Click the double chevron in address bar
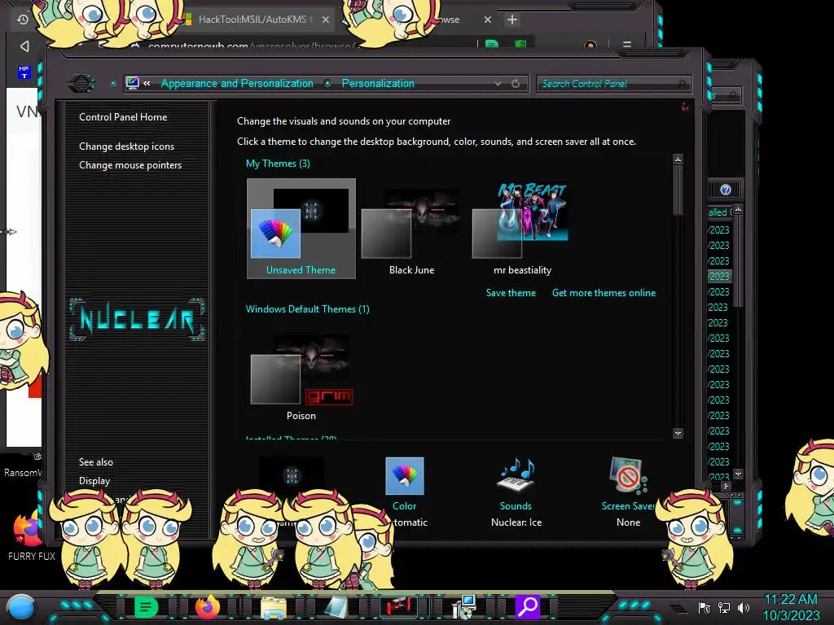Viewport: 834px width, 625px height. pyautogui.click(x=147, y=84)
